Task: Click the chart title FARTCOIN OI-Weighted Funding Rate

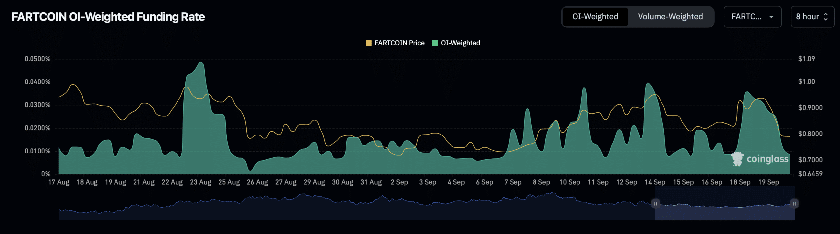Action: click(108, 17)
